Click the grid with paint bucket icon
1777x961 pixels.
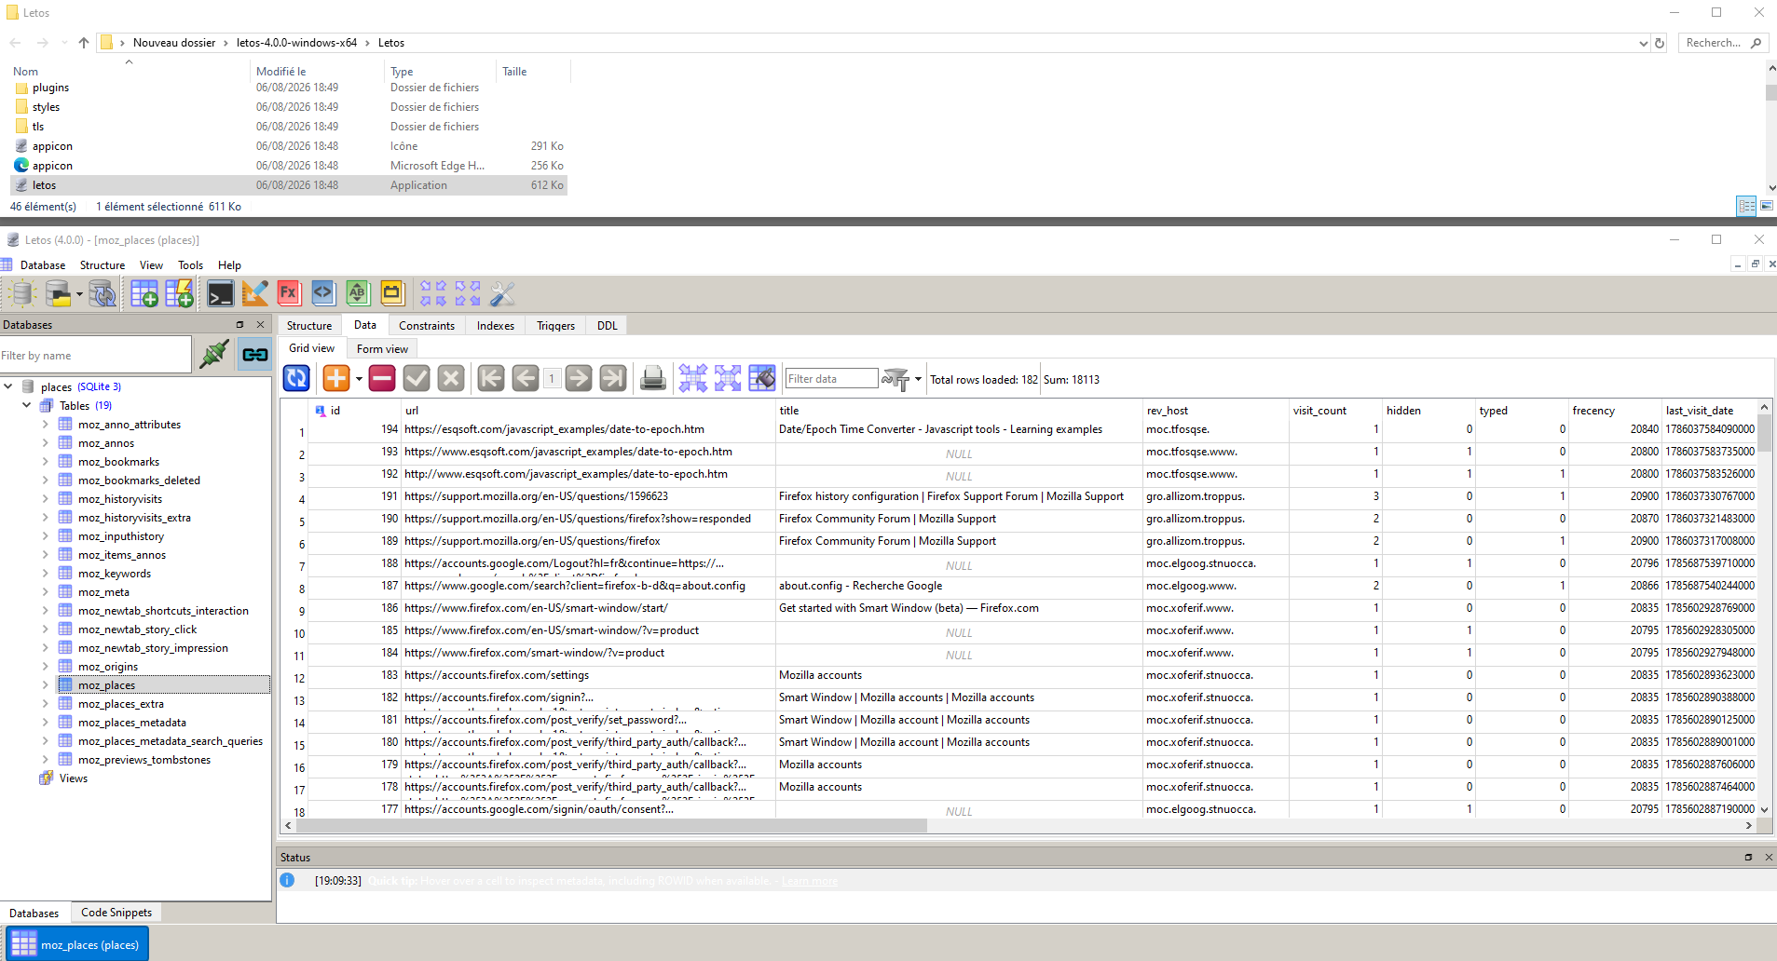[x=762, y=378]
